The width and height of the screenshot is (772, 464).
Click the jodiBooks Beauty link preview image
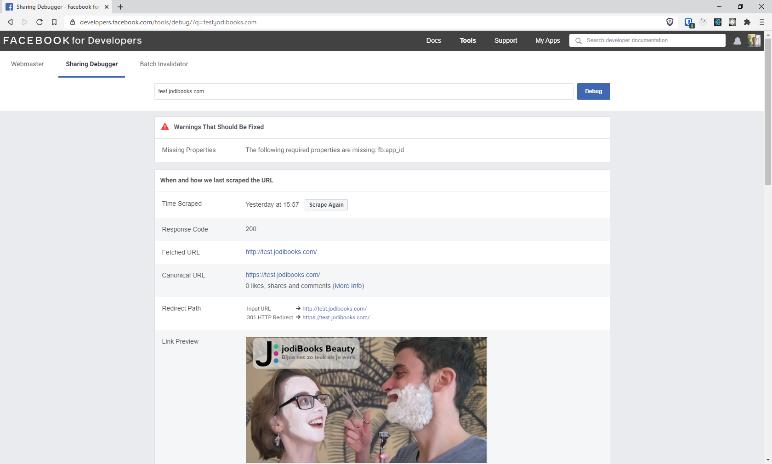tap(366, 400)
